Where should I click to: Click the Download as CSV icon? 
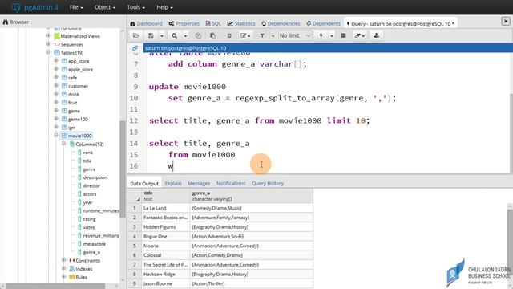376,35
